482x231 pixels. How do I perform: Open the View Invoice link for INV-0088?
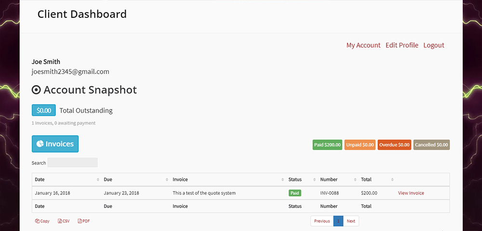(x=411, y=193)
